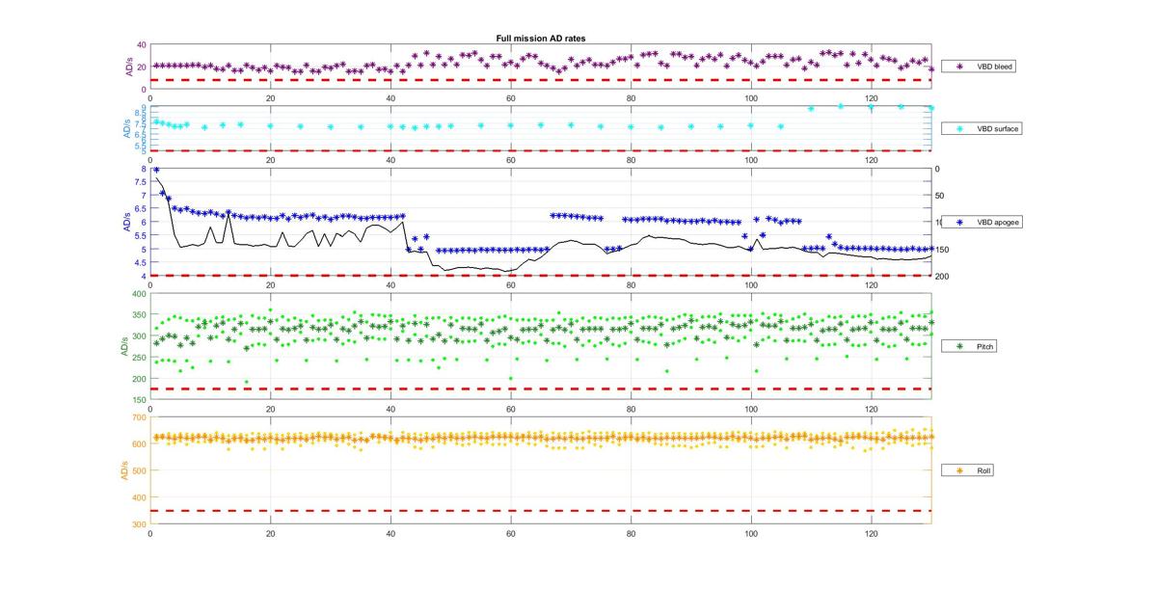
Task: Click x-axis tick 40 beneath the VBD apogee plot
Action: click(390, 284)
